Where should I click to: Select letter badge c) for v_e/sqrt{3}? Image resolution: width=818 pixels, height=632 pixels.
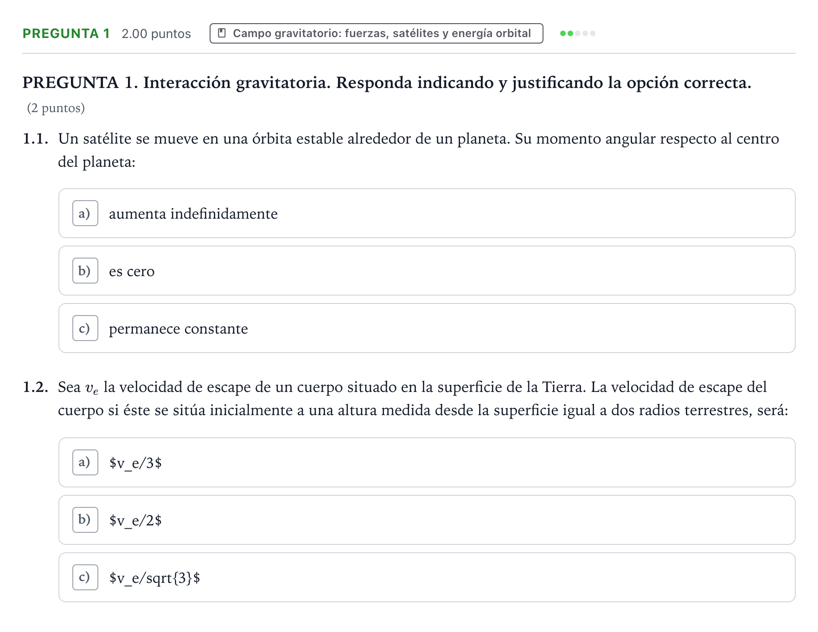click(x=85, y=577)
